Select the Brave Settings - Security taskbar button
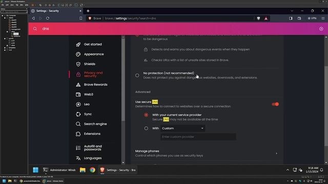This screenshot has height=184, width=328. tap(118, 170)
